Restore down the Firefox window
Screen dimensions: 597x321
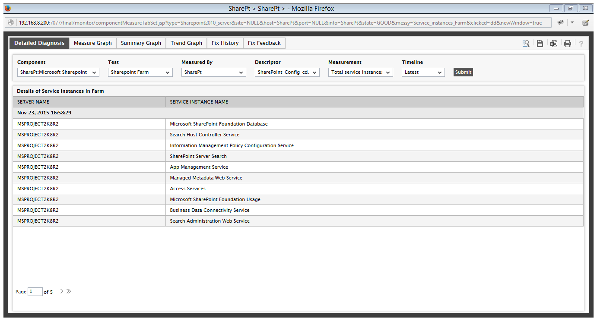pyautogui.click(x=570, y=8)
